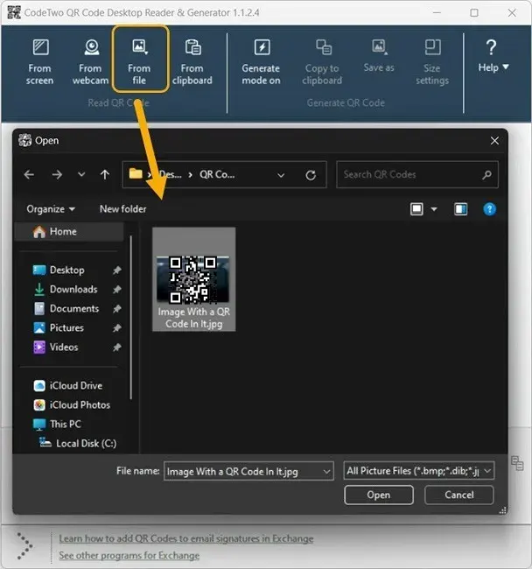Open the Organize menu
This screenshot has width=532, height=569.
(x=51, y=209)
